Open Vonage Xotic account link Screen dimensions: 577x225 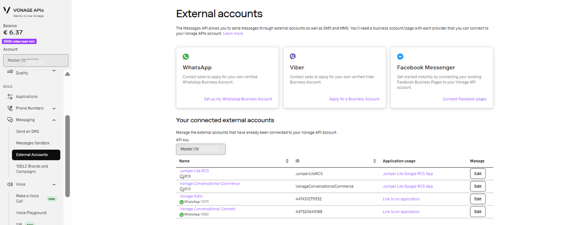click(191, 196)
